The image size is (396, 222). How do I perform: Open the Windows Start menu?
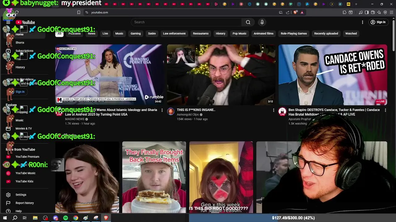click(5, 218)
